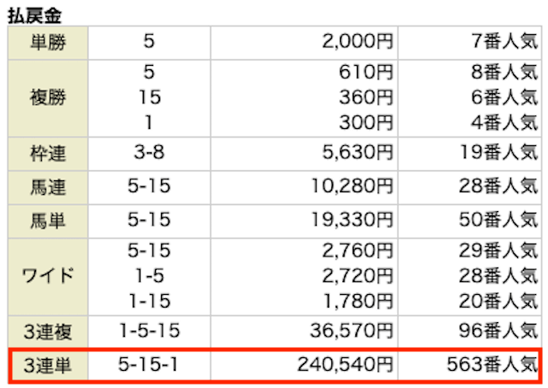Select the 5-15-1 trifecta combination

point(148,365)
